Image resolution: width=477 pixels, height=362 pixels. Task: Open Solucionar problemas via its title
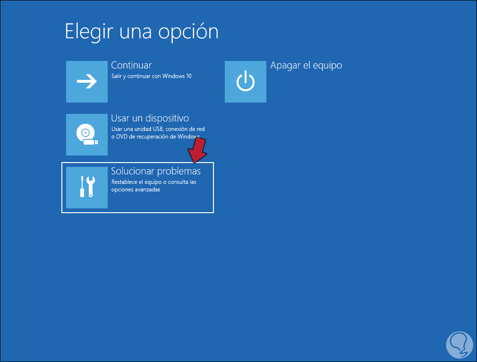click(156, 171)
